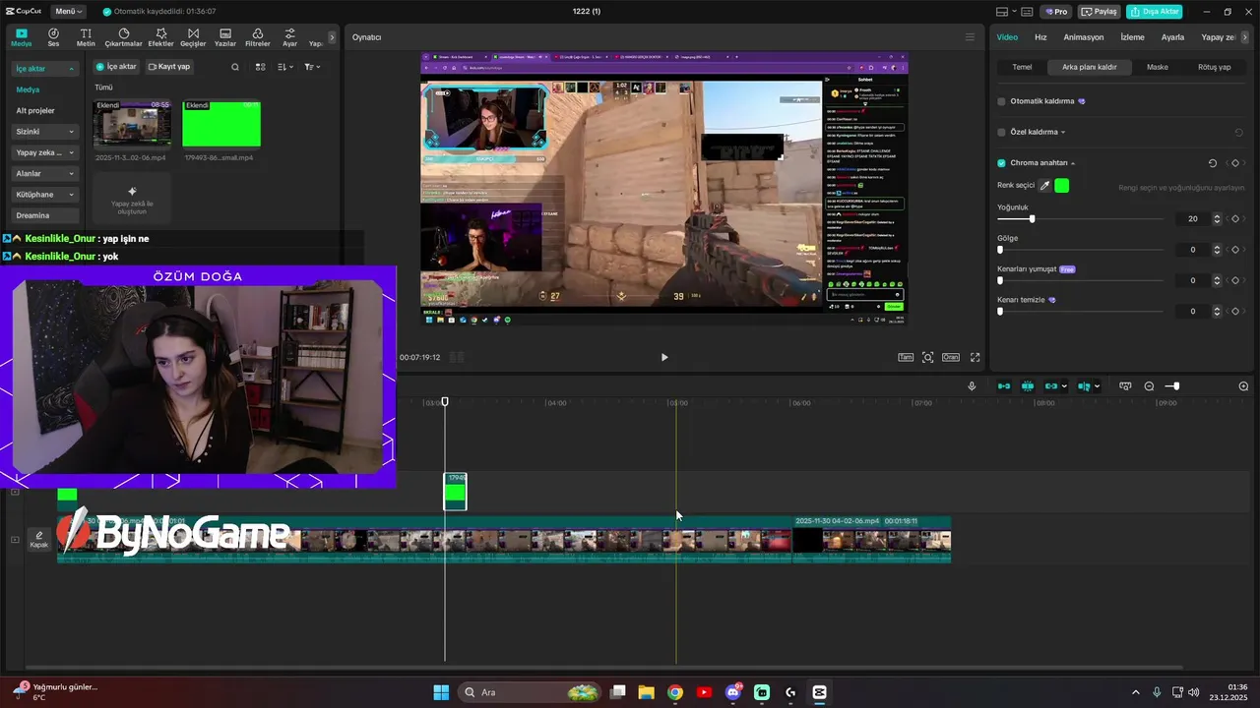
Task: Toggle auto snapping on timeline
Action: [1028, 386]
